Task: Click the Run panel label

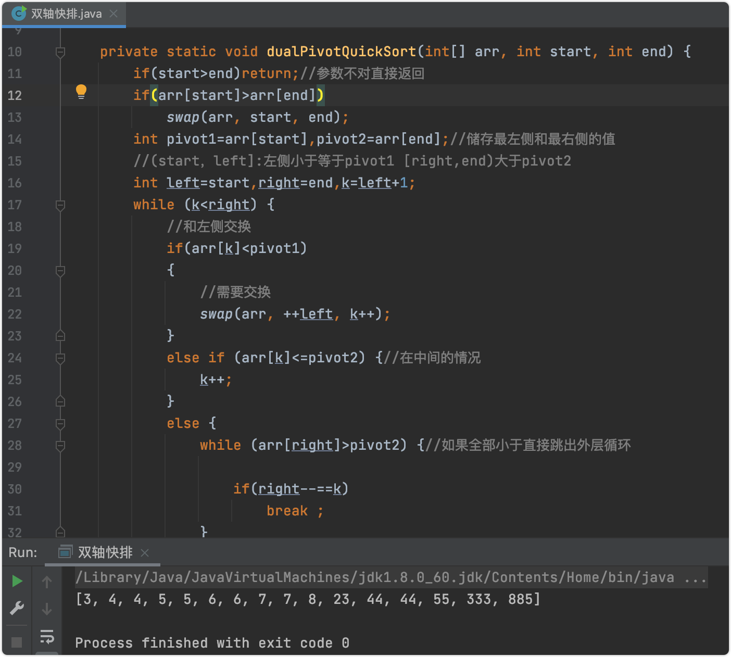Action: point(23,552)
